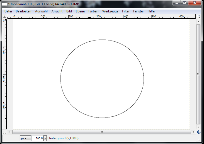Click the horizontal scrollbar track
Image resolution: width=204 pixels, height=144 pixels.
[x=55, y=132]
